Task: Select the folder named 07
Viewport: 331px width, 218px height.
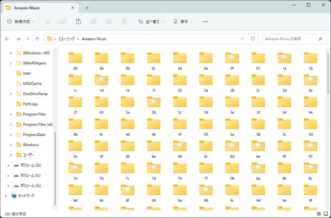Action: [x=311, y=149]
